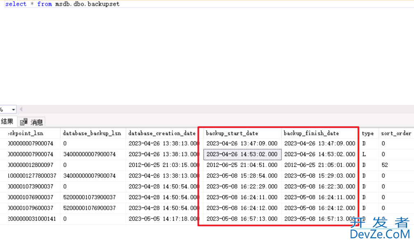Select checkpoint_lsn cell ending 1277800037
This screenshot has width=414, height=243.
coord(34,176)
